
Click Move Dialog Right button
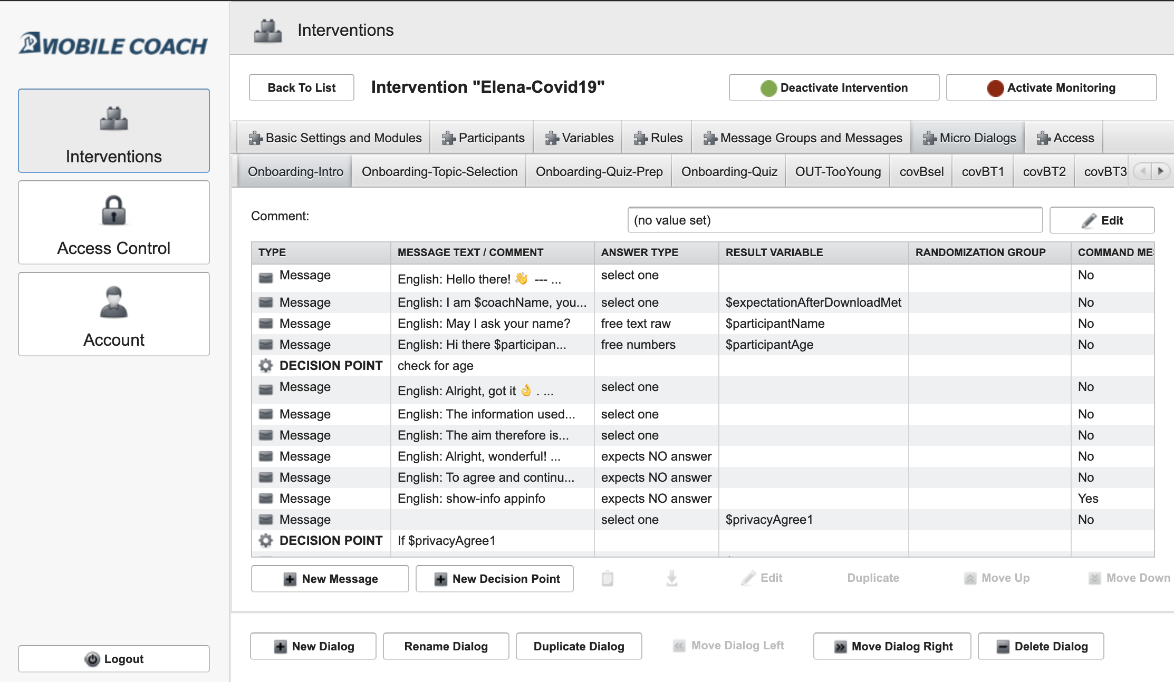click(892, 646)
